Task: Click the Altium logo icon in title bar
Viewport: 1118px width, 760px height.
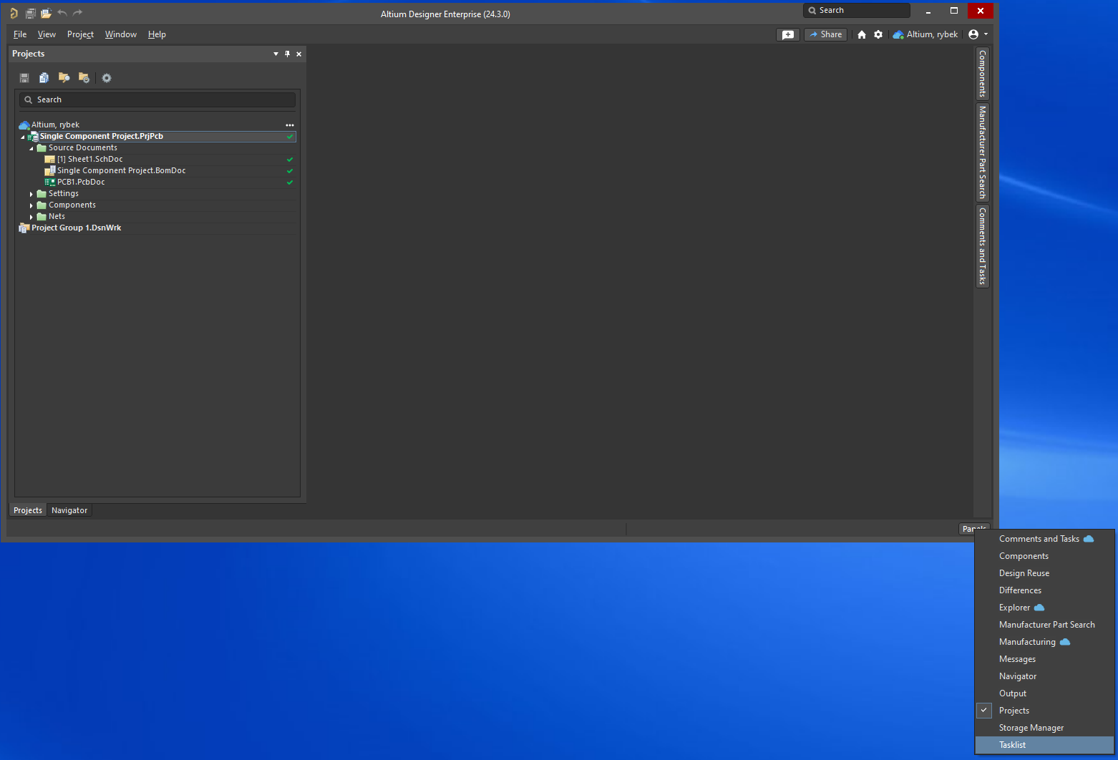Action: coord(14,13)
